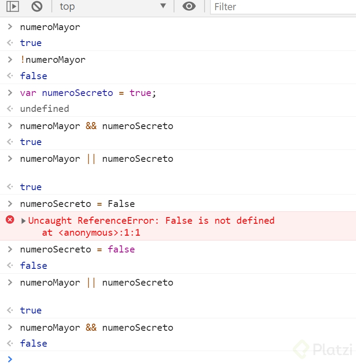Click the 'numeroSecreto = false' lowercase input line
The height and width of the screenshot is (363, 356).
[77, 249]
